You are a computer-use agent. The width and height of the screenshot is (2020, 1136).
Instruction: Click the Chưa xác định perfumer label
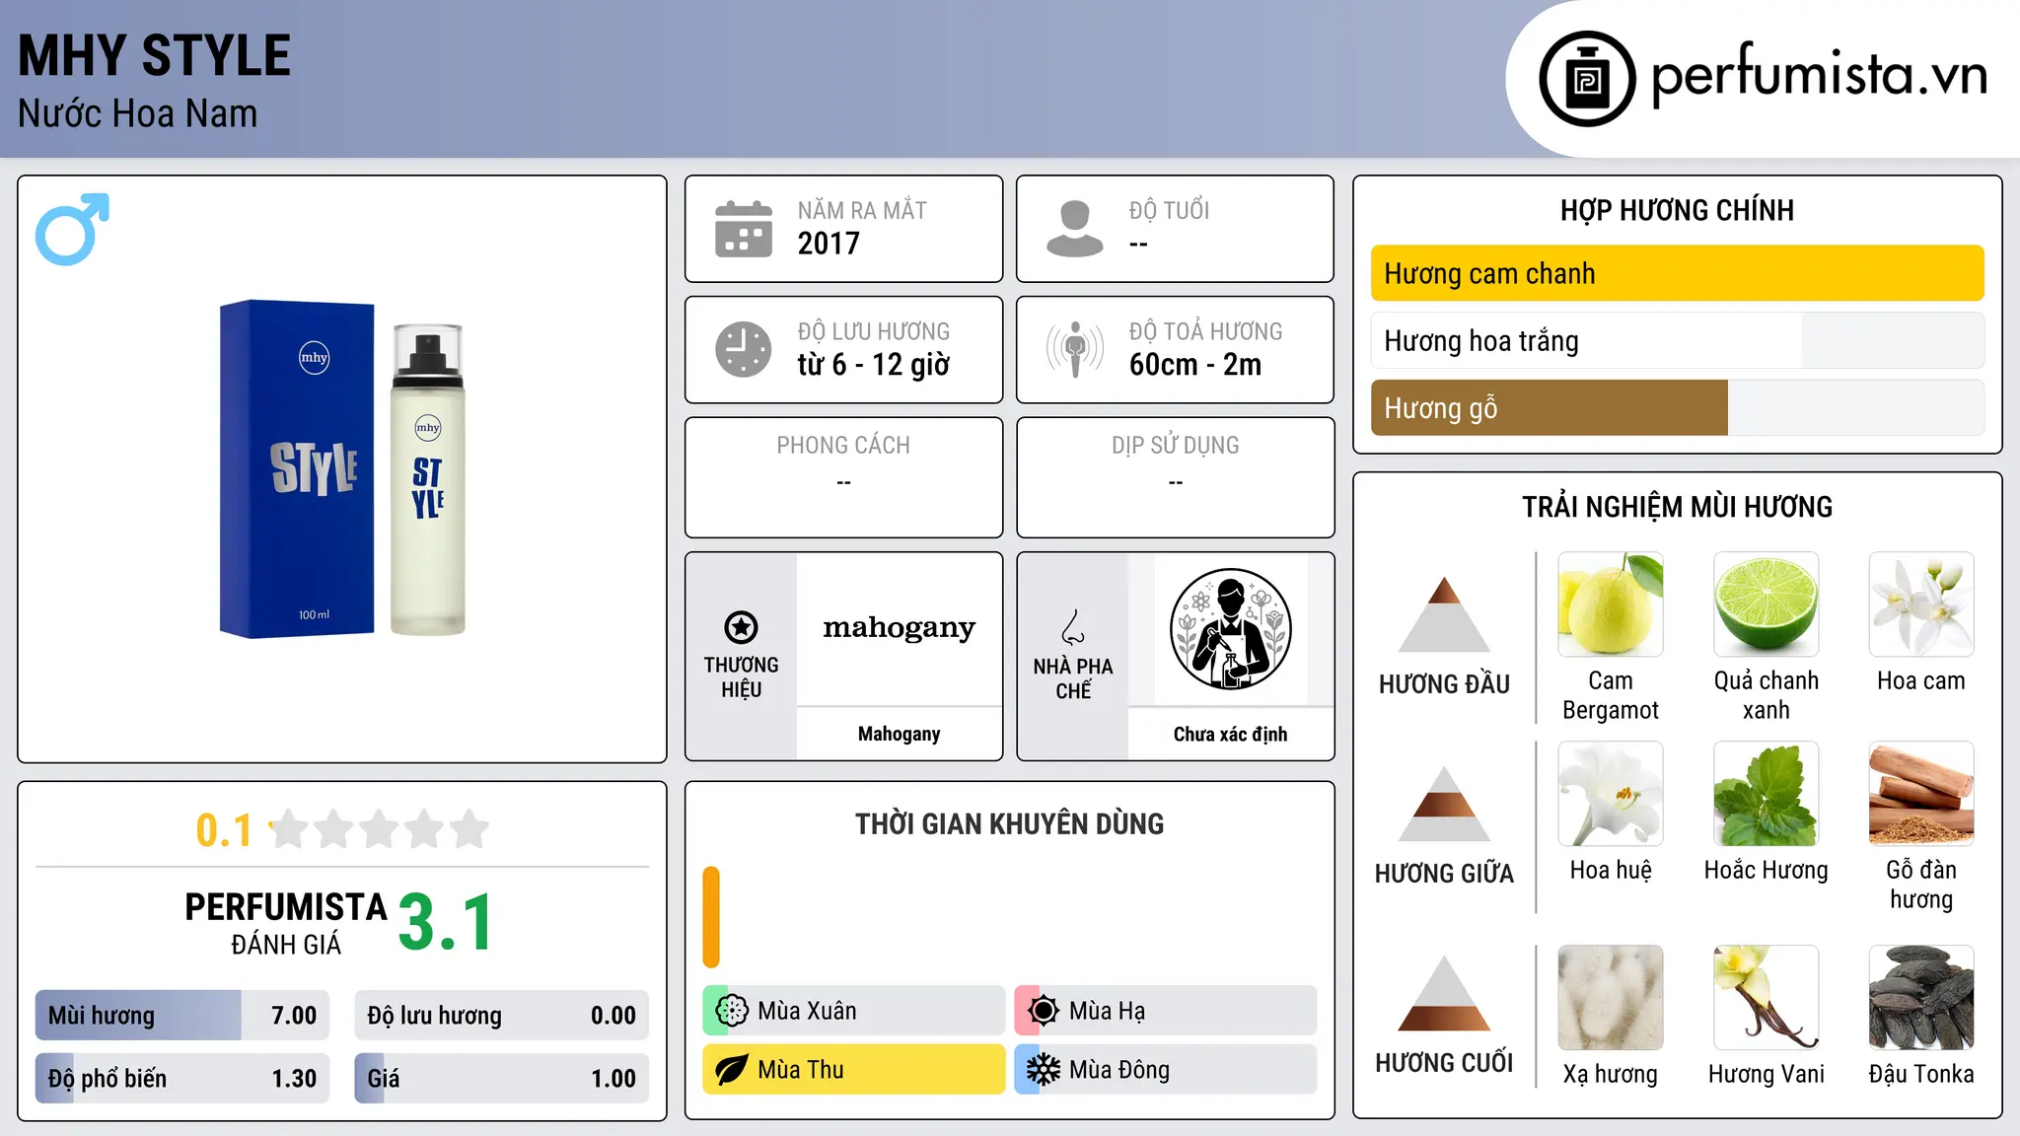[1230, 734]
